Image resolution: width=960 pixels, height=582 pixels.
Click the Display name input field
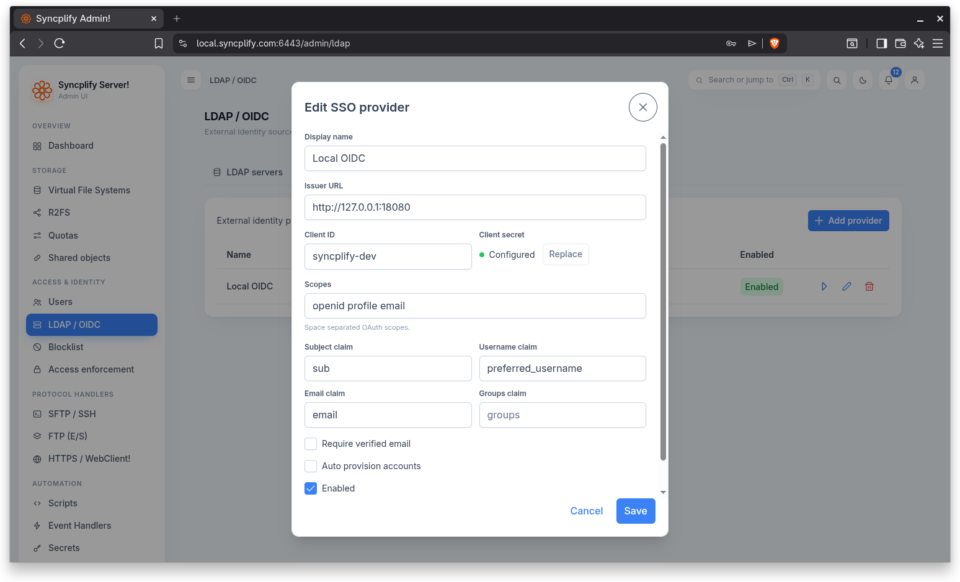click(x=475, y=158)
